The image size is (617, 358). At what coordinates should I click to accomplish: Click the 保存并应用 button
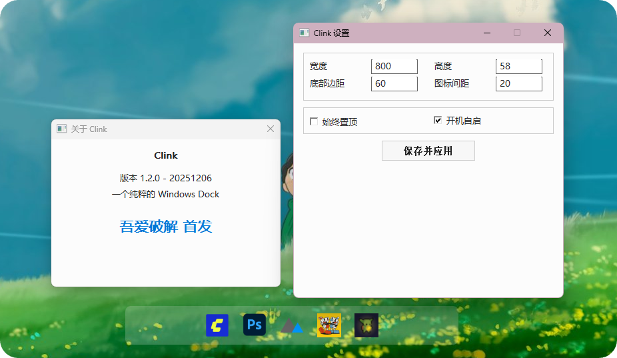(x=428, y=151)
